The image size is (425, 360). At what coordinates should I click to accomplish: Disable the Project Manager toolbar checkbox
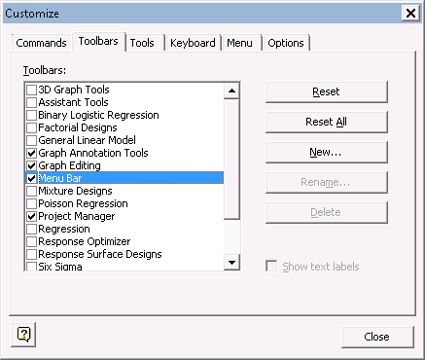point(31,216)
